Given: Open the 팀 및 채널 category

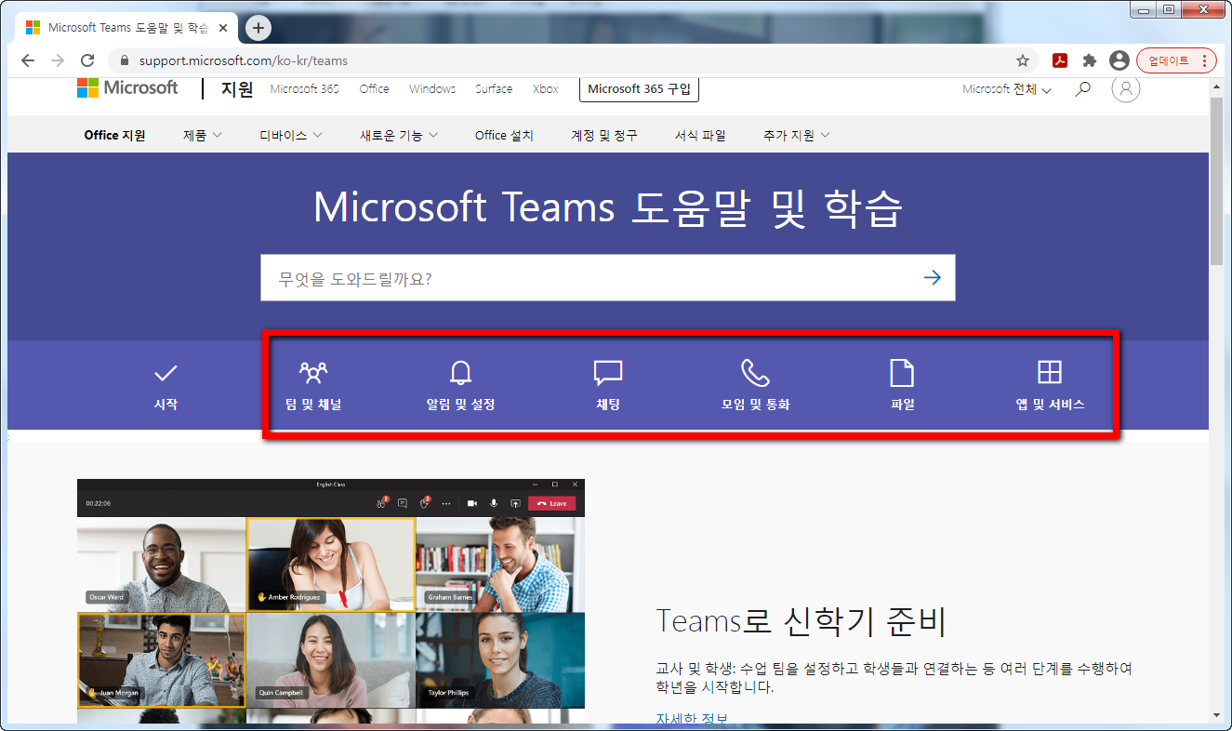Looking at the screenshot, I should pyautogui.click(x=313, y=386).
